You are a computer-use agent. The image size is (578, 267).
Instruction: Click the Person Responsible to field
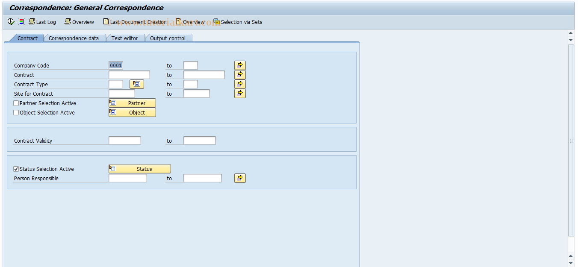(203, 178)
